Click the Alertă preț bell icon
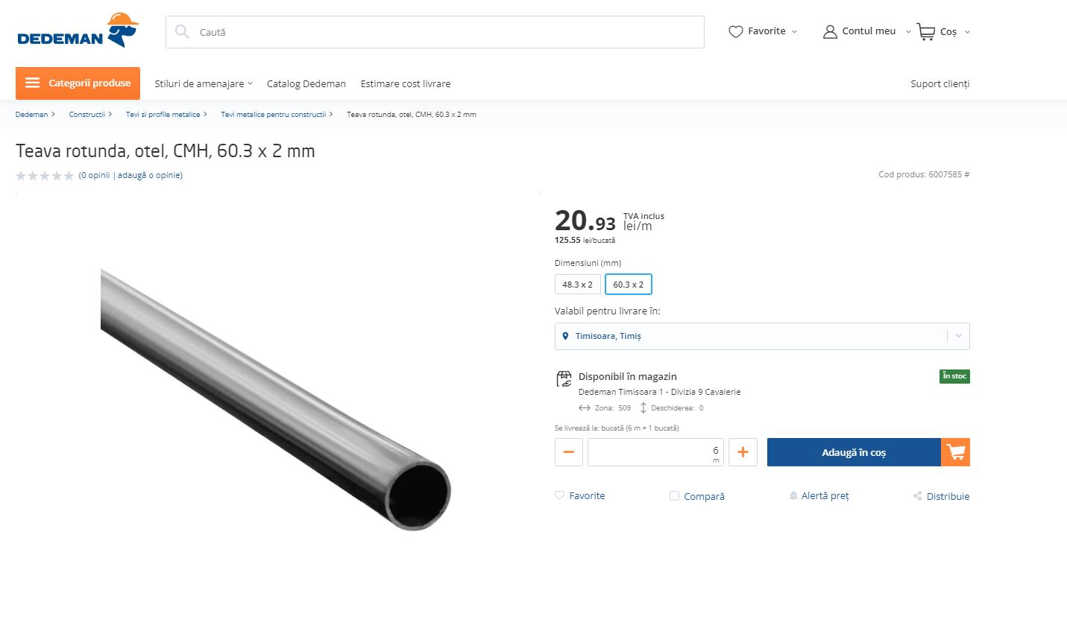The image size is (1067, 625). pyautogui.click(x=793, y=496)
